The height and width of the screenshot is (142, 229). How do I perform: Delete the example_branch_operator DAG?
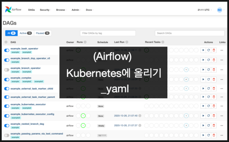[214, 70]
